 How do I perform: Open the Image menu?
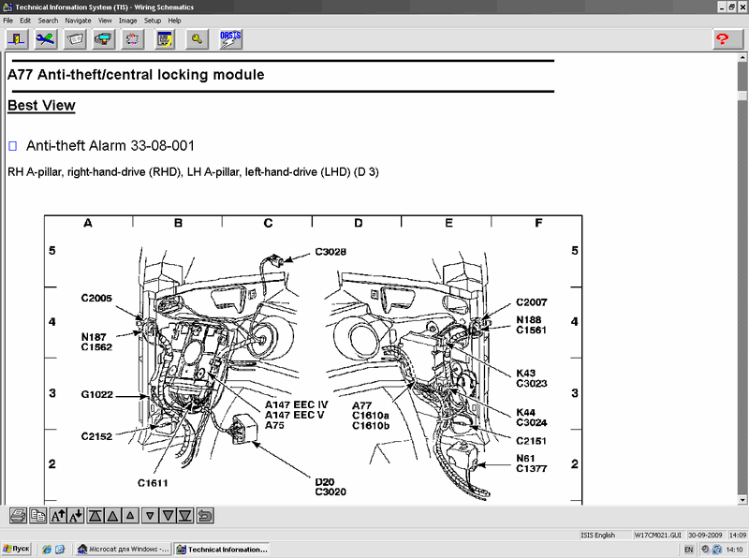pos(127,20)
